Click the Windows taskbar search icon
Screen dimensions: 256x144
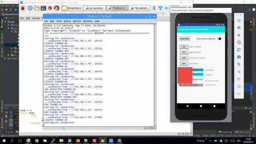12,140
